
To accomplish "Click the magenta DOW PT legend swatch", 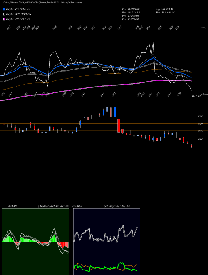I will point(4,19).
